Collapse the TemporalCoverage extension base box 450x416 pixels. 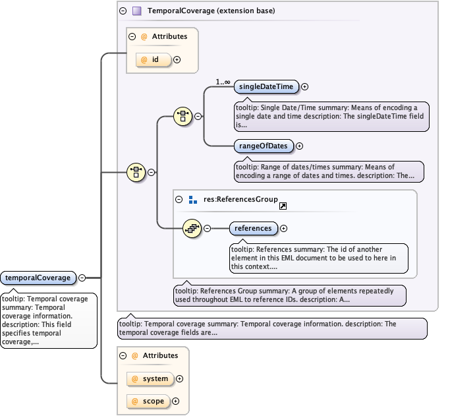tap(123, 11)
